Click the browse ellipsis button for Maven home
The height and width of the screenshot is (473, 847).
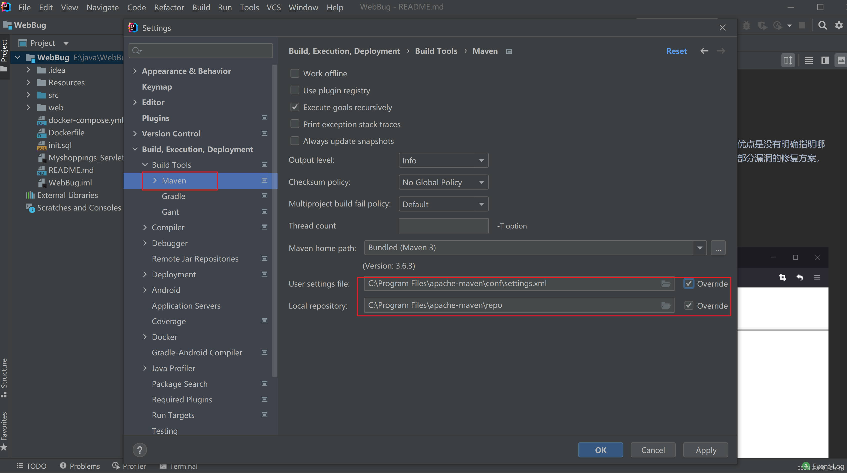pyautogui.click(x=718, y=248)
